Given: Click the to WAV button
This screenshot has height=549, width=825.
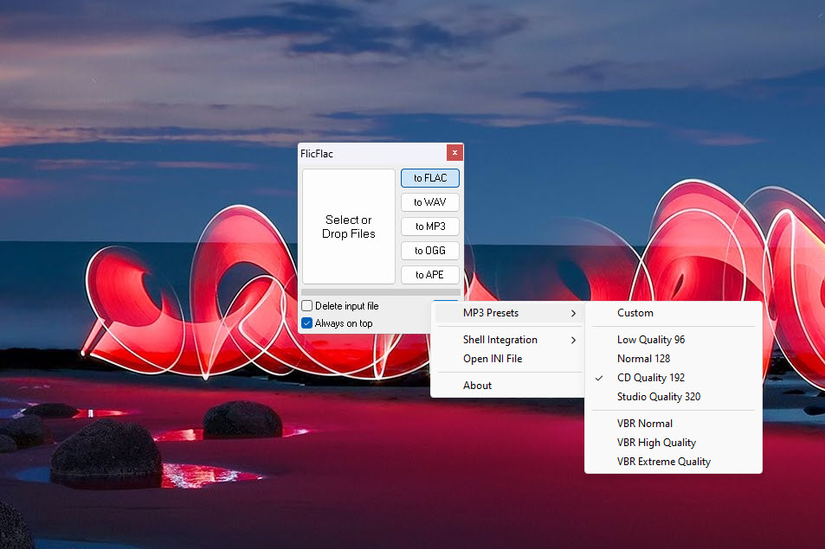Looking at the screenshot, I should tap(430, 202).
